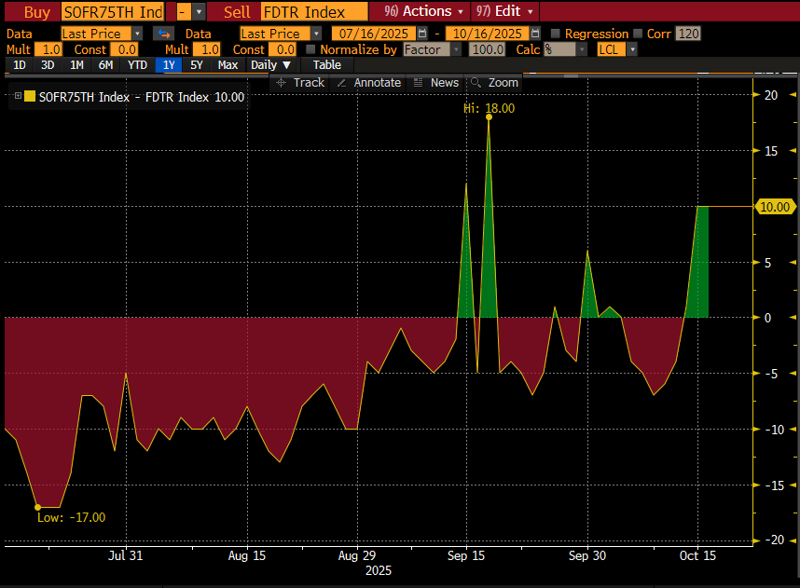Open the start date calendar picker icon
This screenshot has height=588, width=800.
[x=422, y=34]
